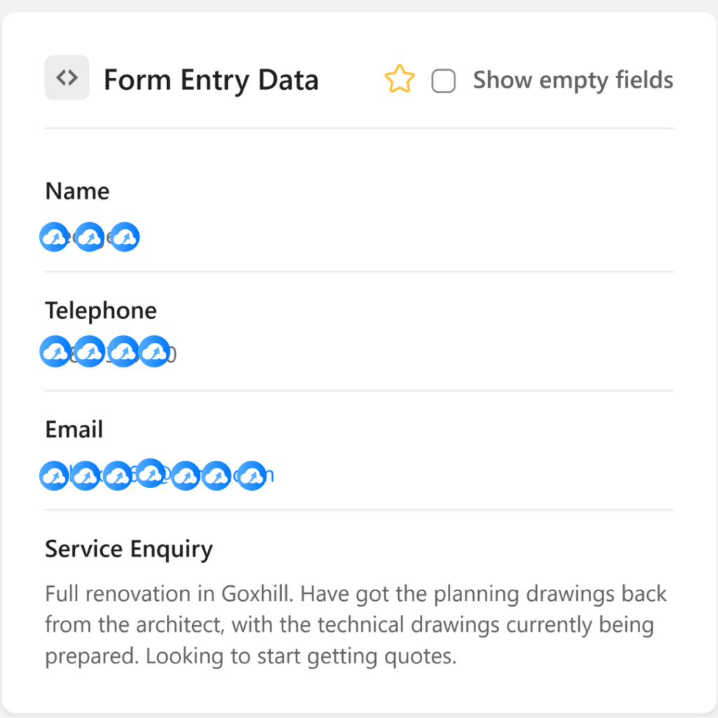Click the Service Enquiry field label
The height and width of the screenshot is (718, 718).
[x=129, y=549]
